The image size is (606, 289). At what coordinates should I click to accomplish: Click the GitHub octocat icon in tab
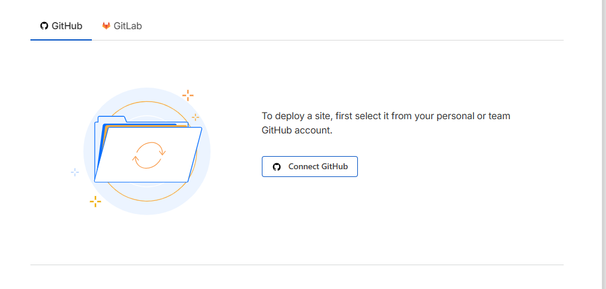click(44, 26)
